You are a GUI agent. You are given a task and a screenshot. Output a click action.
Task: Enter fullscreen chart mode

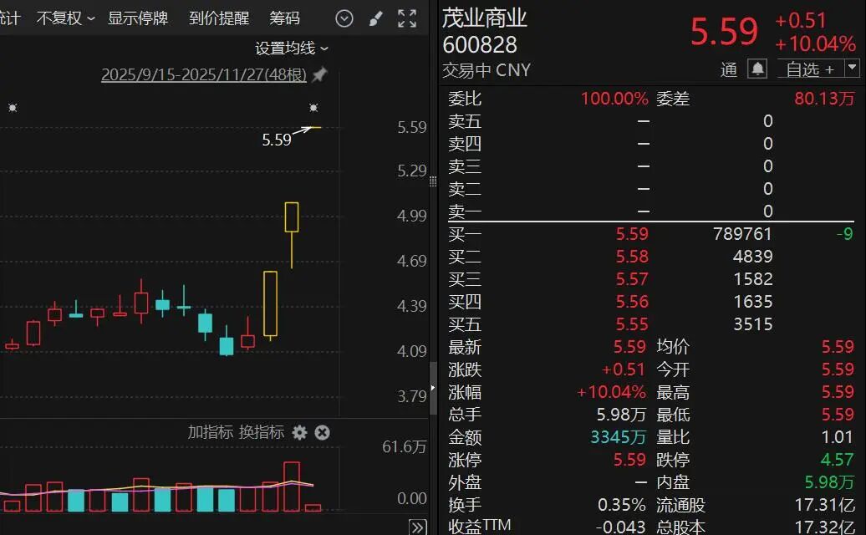408,18
